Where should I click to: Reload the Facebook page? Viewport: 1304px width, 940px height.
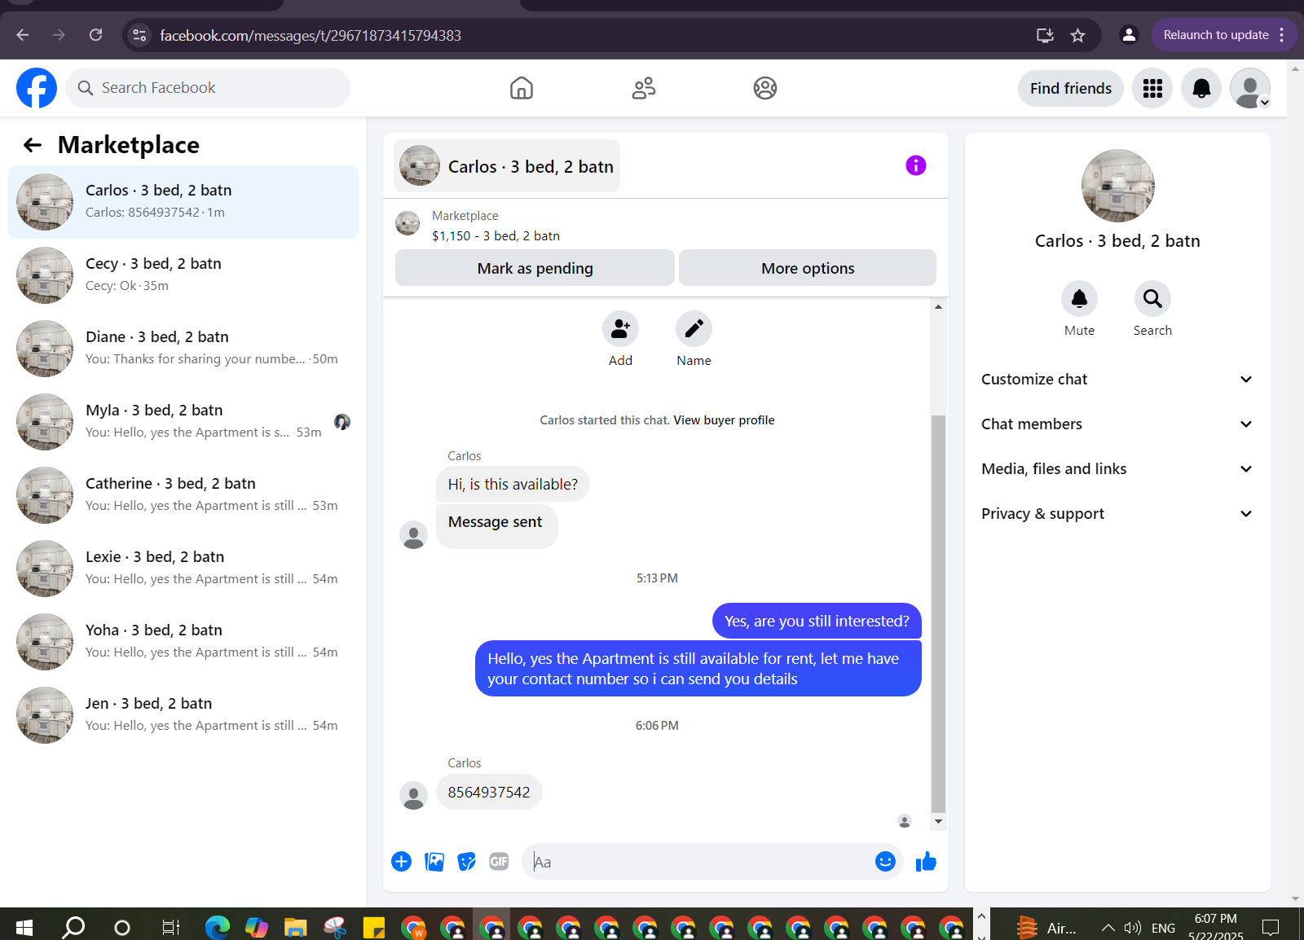[x=95, y=35]
